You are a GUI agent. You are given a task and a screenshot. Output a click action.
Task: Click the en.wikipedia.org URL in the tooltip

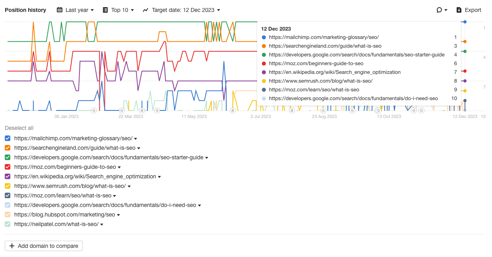pyautogui.click(x=335, y=72)
